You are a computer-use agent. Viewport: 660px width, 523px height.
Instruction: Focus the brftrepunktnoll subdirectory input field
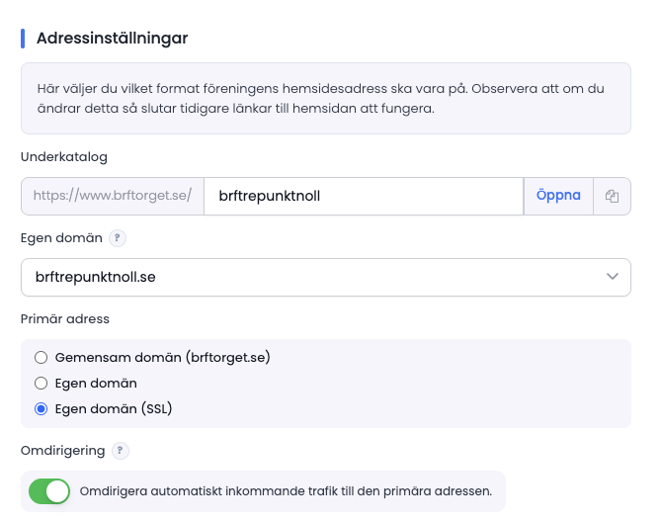[x=364, y=196]
